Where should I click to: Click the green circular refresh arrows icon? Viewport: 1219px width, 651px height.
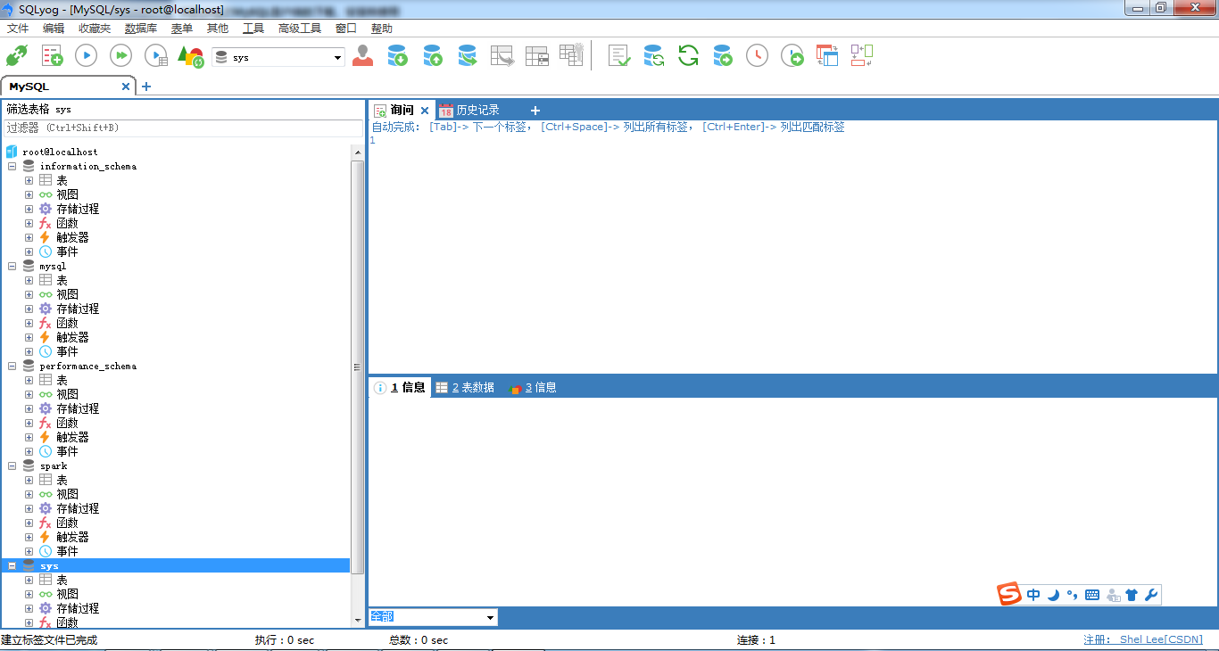[688, 56]
